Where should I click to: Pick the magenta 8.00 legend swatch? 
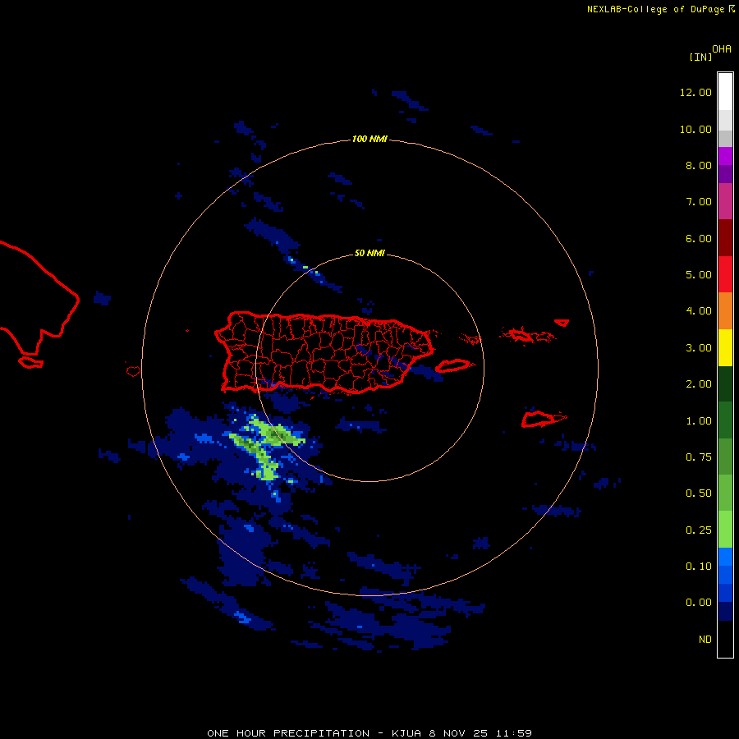[x=725, y=156]
